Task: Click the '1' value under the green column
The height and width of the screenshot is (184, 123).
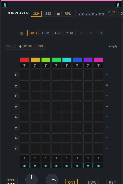Action: coord(56,158)
